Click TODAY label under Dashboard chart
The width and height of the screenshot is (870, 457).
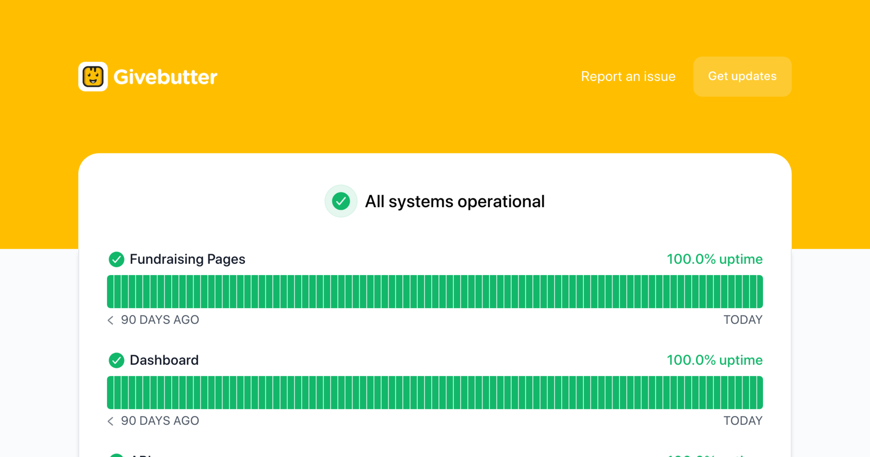(743, 421)
